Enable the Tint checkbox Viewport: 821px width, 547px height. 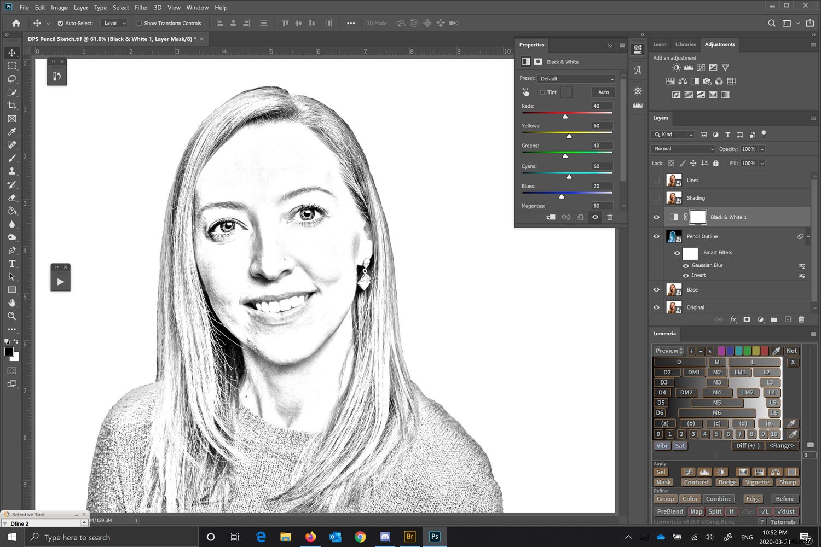tap(542, 92)
